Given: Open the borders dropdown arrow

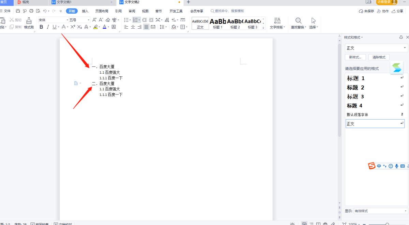Looking at the screenshot, I should pyautogui.click(x=187, y=27).
